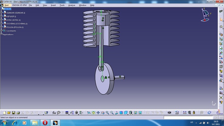Click the Shading view mode cylinder icon
Screen dimensions: 224x126
130,113
